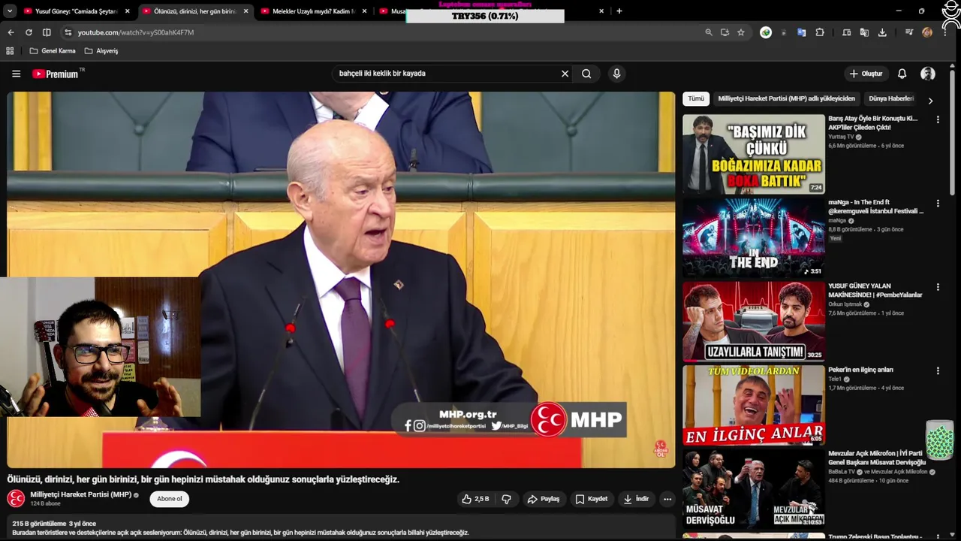Dislike the MHP video
Viewport: 961px width, 541px height.
[x=506, y=499]
